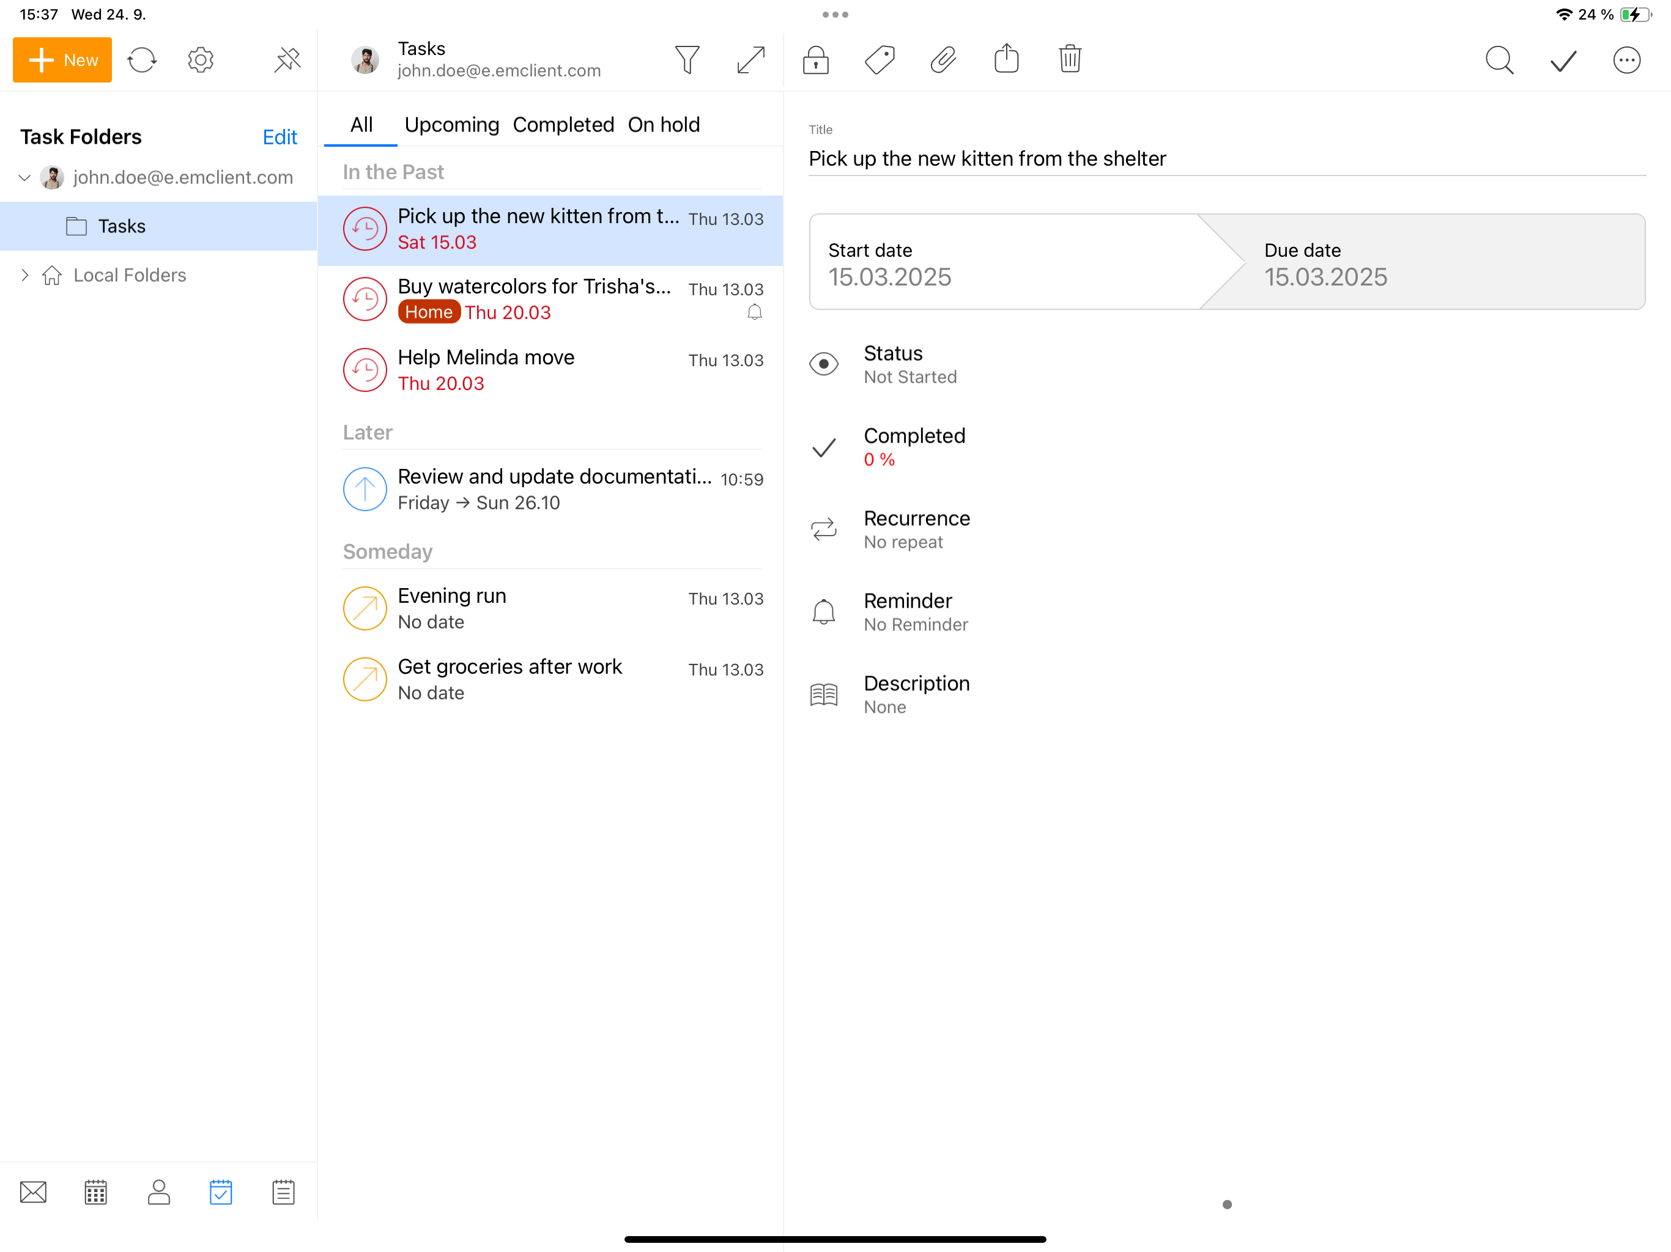
Task: Click the task Title input field
Action: (1225, 158)
